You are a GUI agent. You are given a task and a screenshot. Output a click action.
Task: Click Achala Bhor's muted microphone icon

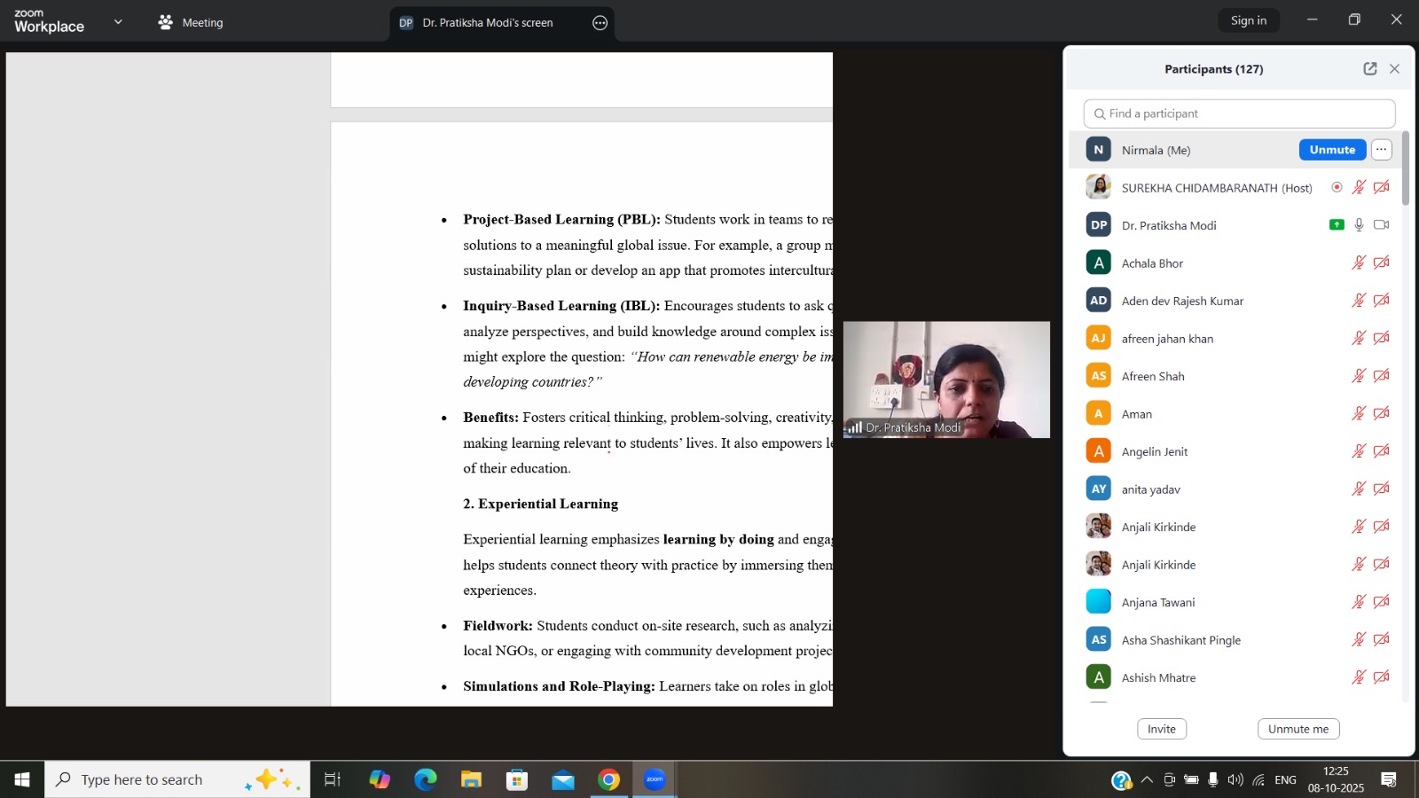[1358, 263]
